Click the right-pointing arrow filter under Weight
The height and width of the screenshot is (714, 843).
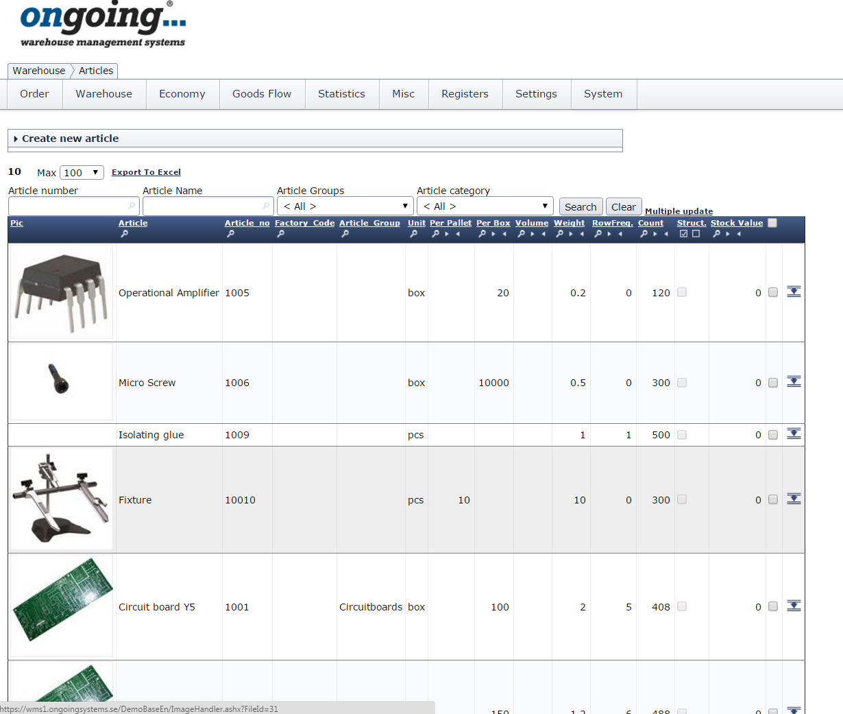571,234
